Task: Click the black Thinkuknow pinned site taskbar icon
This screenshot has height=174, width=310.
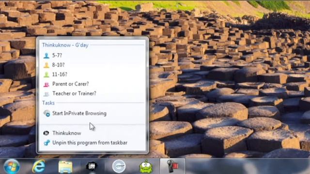Action: coord(92,166)
